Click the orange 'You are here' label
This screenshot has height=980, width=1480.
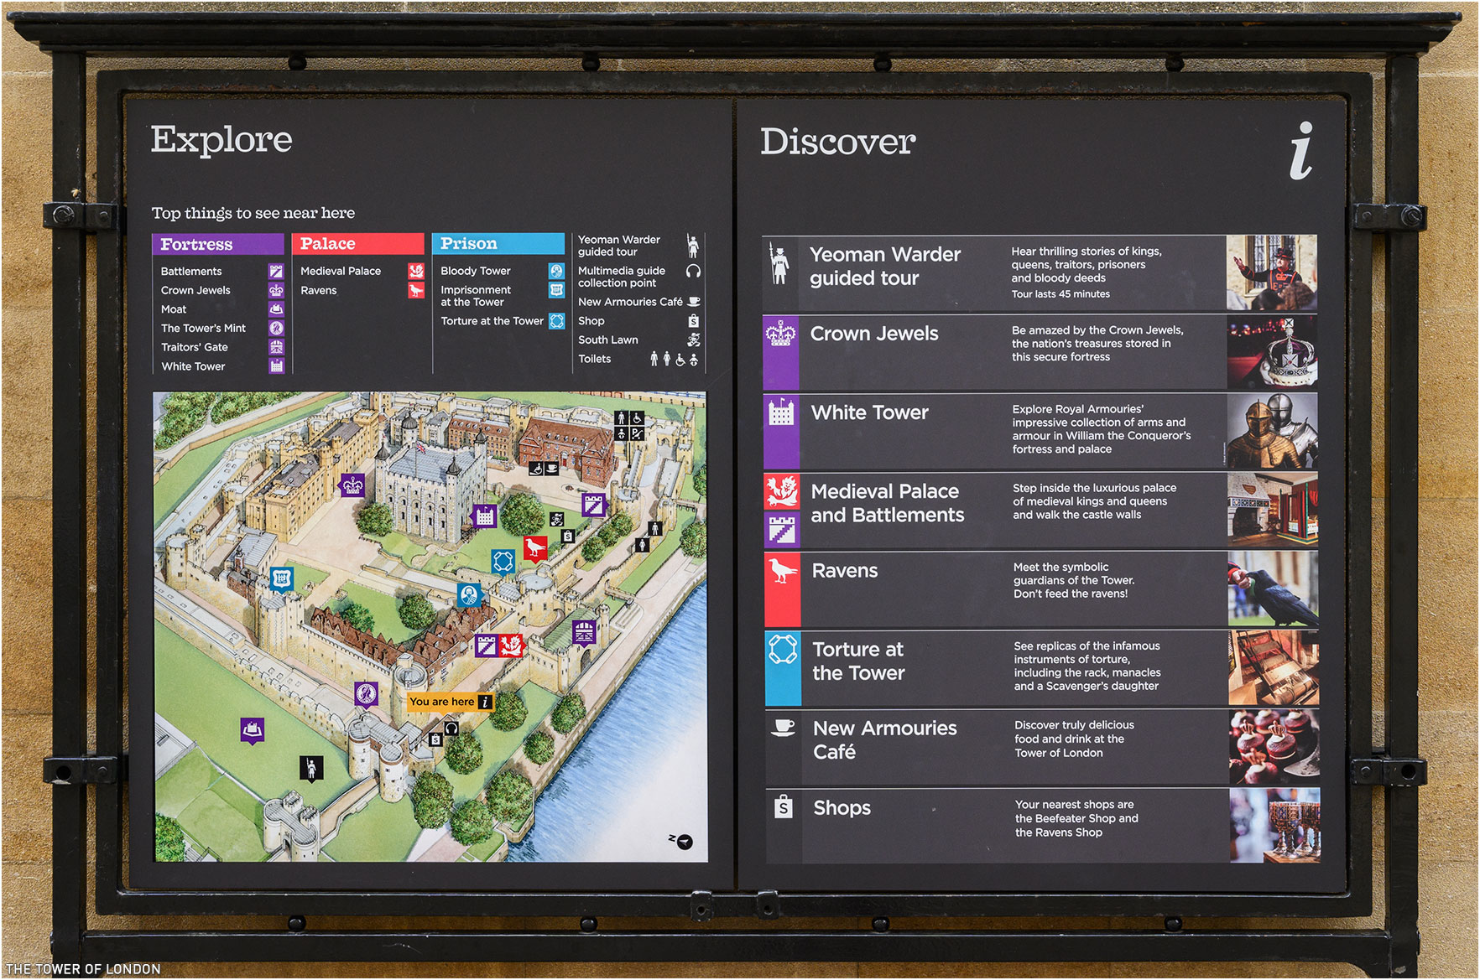pos(451,702)
